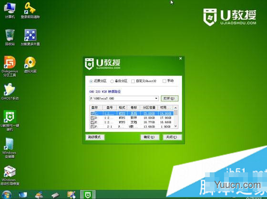Select the D: 软件 partition row
The height and width of the screenshot is (199, 267).
click(132, 118)
